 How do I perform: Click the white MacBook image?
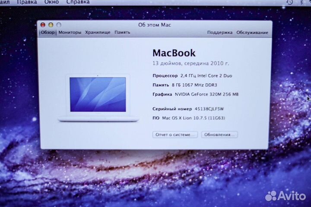coord(98,97)
